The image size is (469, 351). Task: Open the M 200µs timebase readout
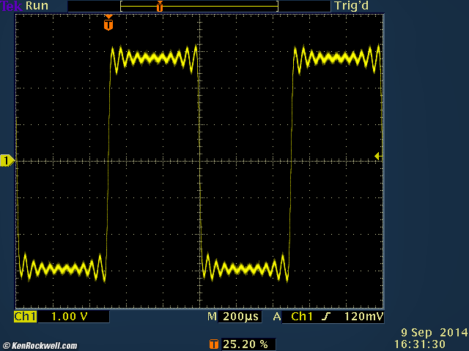click(233, 317)
